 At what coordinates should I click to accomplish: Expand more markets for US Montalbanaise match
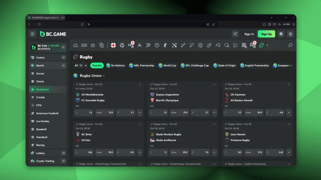140,112
